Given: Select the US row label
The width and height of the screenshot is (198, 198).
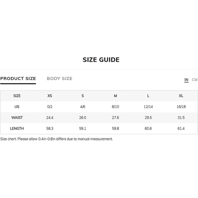Looking at the screenshot, I should 17,107.
